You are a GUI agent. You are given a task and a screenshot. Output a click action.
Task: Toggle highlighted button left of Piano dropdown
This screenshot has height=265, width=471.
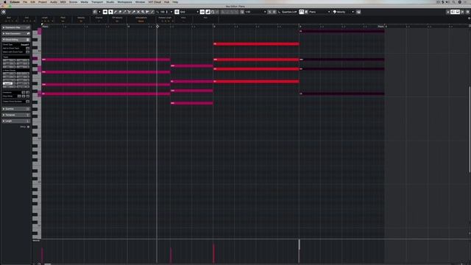tap(301, 12)
